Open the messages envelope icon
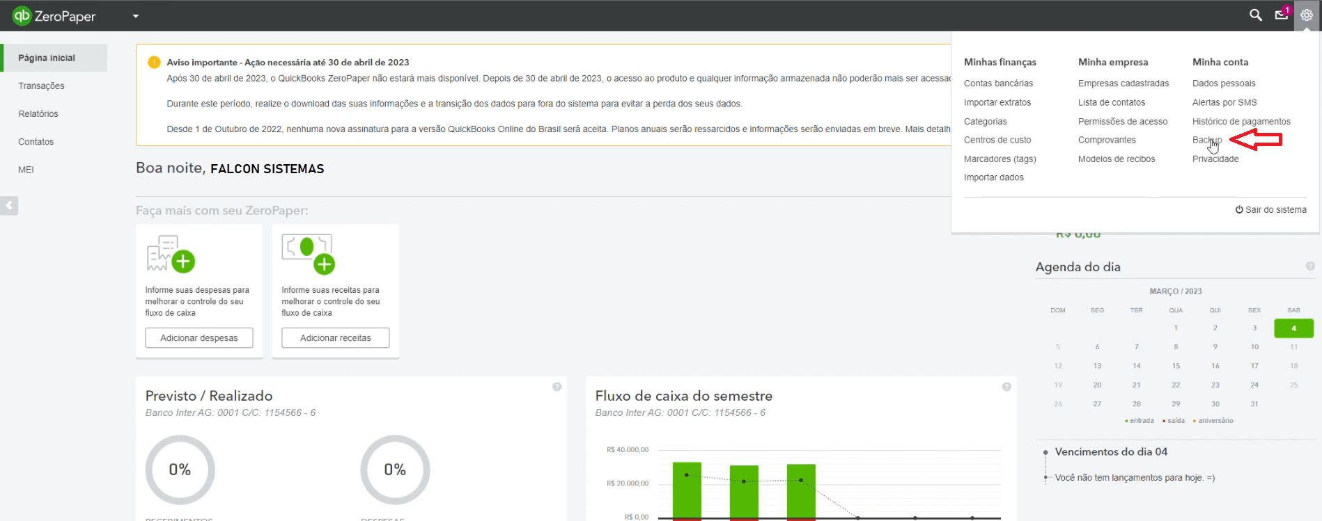The image size is (1322, 521). 1282,14
